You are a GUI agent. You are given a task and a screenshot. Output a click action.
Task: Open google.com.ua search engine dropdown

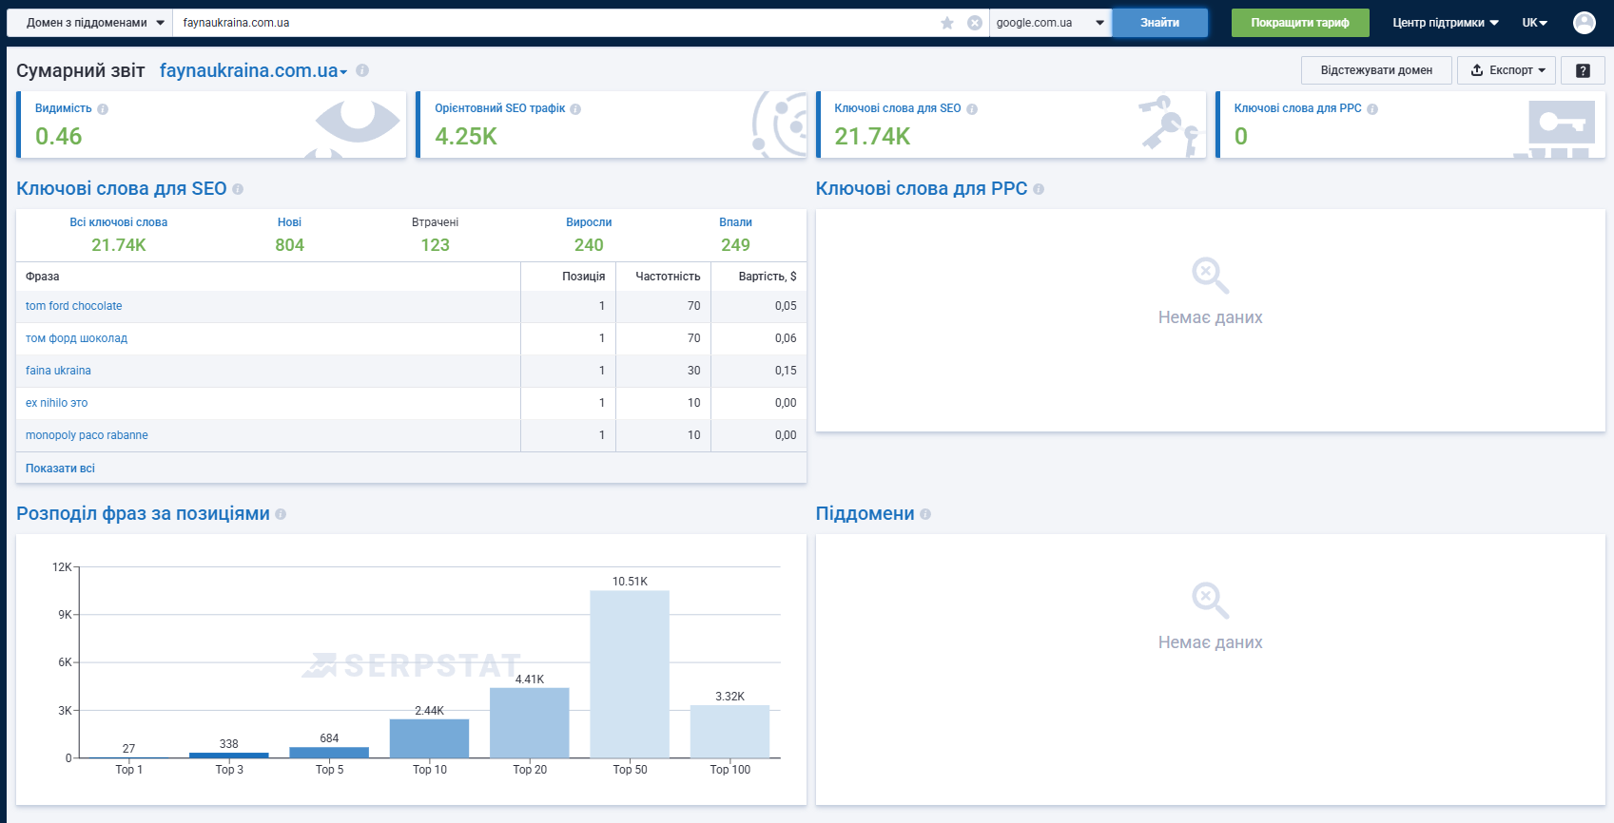coord(1051,23)
